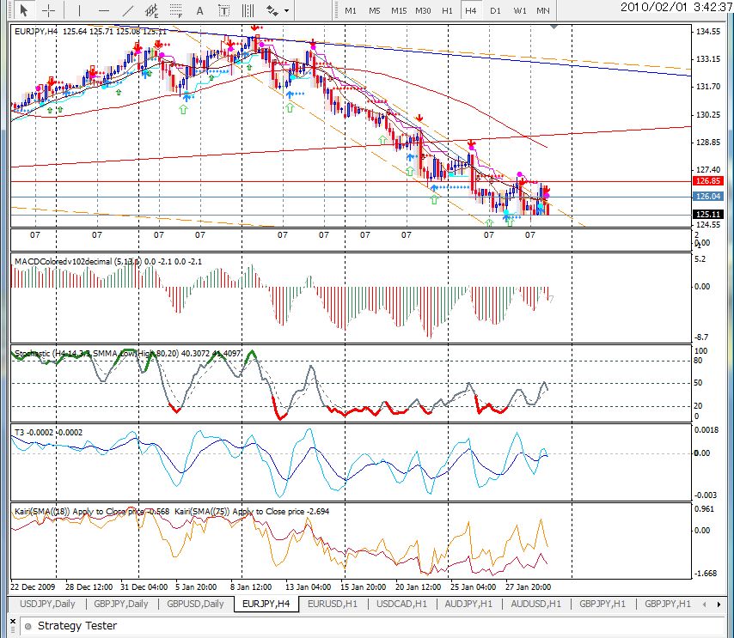Open the GBPUSD,Daily chart tab

coord(195,604)
